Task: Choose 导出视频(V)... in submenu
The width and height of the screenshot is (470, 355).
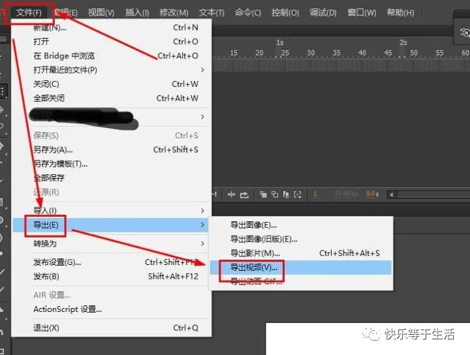Action: [301, 267]
